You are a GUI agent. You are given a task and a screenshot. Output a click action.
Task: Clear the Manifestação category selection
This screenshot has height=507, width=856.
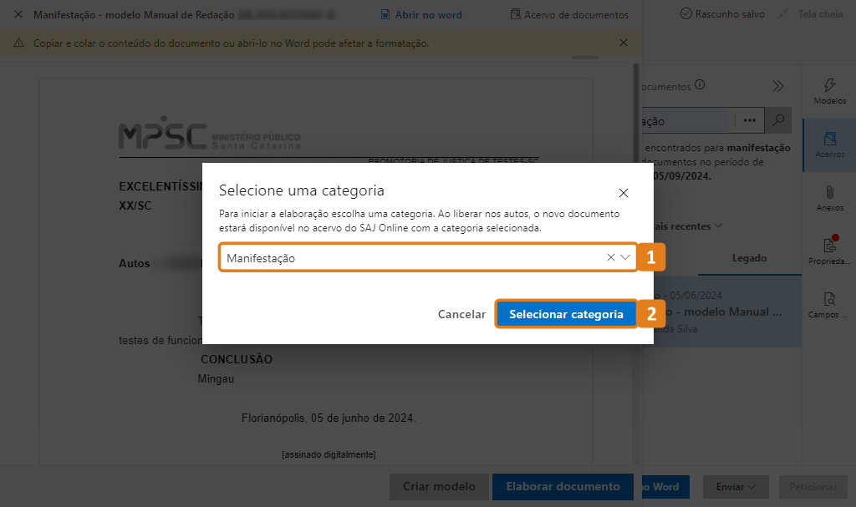pos(610,258)
